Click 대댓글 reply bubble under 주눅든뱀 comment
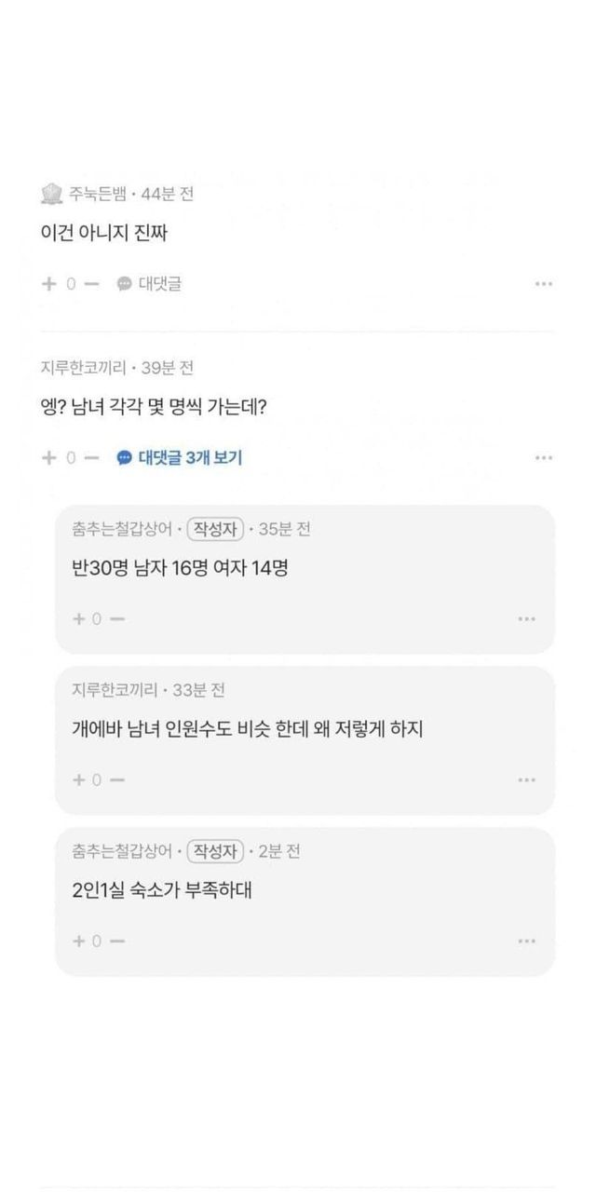 pyautogui.click(x=149, y=284)
